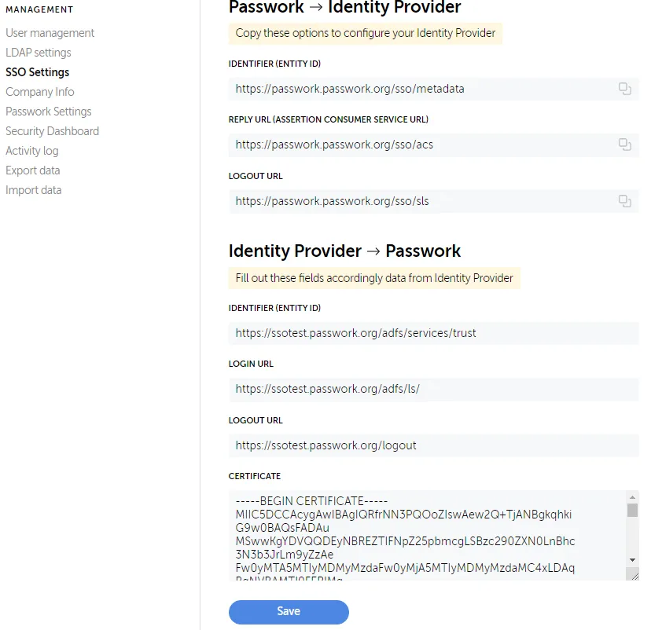
Task: Click the certificate scrollbar down arrow
Action: coord(634,559)
